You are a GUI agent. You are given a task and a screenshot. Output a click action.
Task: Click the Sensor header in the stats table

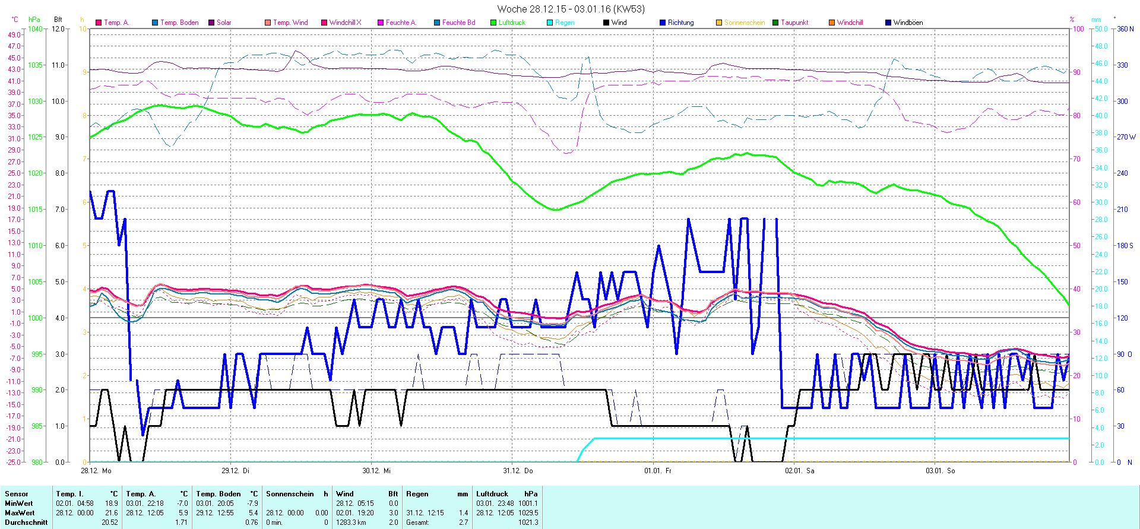[17, 494]
